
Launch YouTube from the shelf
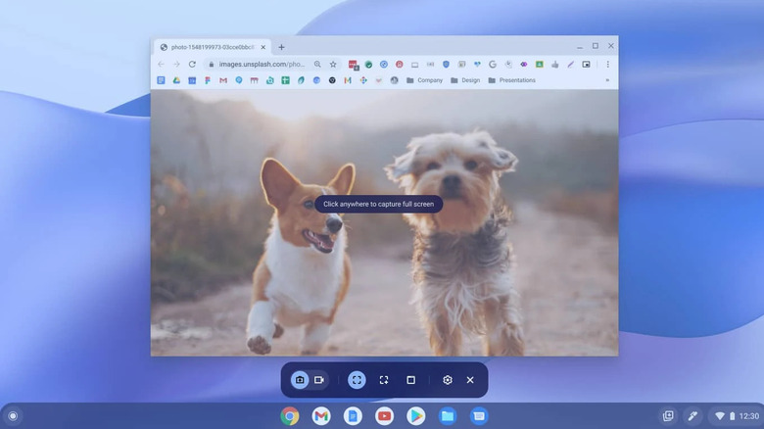pyautogui.click(x=384, y=416)
